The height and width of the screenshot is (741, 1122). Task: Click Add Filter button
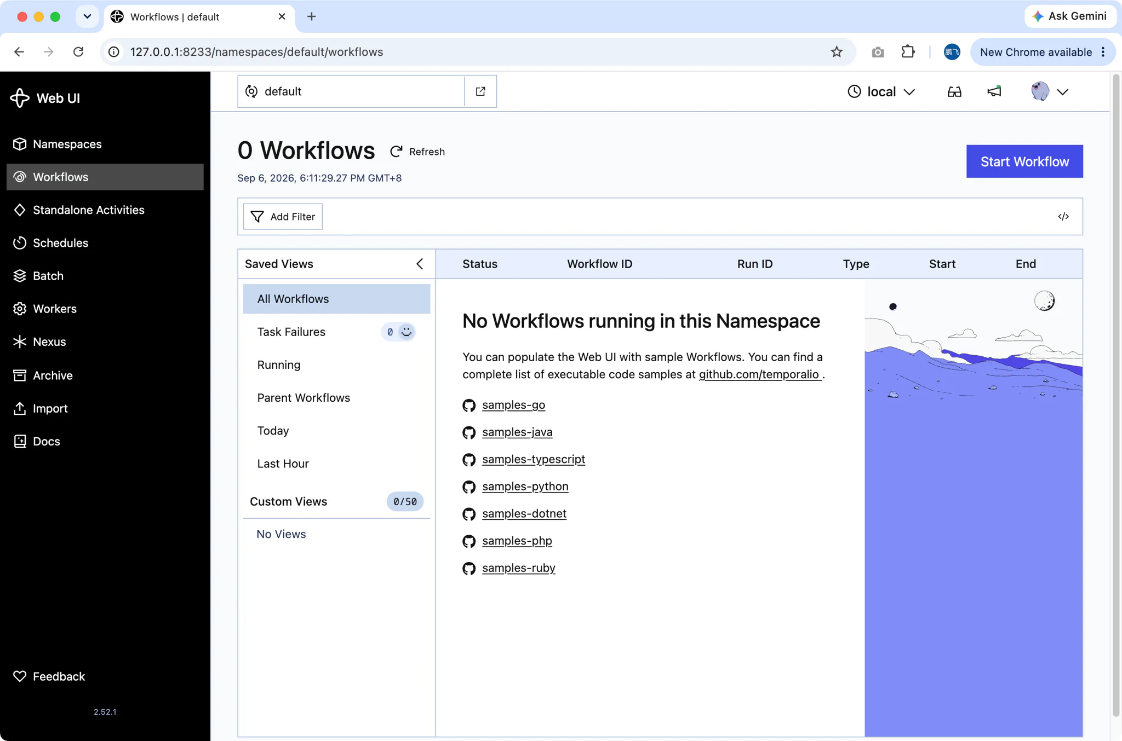point(283,217)
